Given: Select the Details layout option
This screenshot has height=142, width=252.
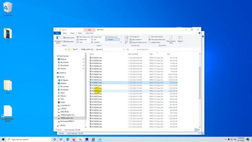Looking at the screenshot, I should [x=112, y=39].
